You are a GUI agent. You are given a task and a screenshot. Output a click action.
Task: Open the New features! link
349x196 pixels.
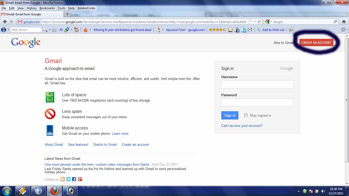pyautogui.click(x=78, y=144)
